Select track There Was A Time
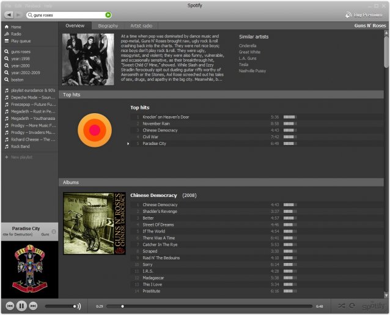The width and height of the screenshot is (390, 315). (257, 238)
